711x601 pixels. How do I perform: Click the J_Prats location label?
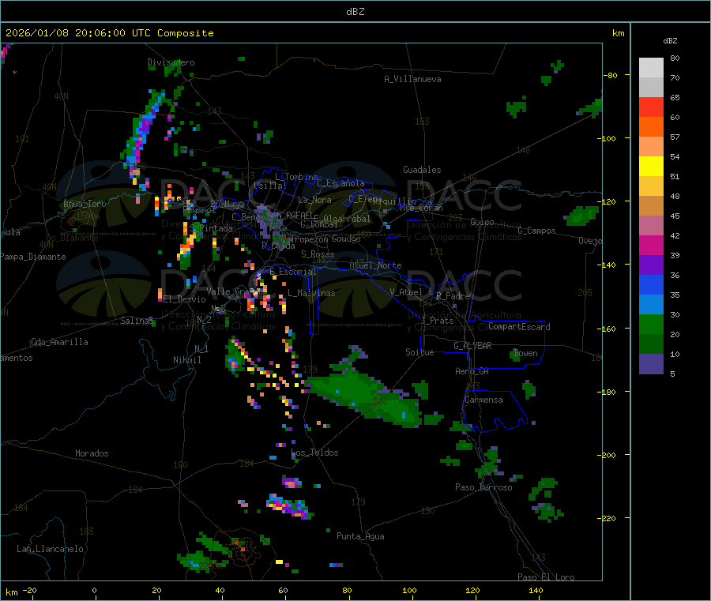click(438, 321)
